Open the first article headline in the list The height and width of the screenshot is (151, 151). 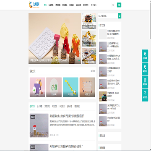point(67,116)
